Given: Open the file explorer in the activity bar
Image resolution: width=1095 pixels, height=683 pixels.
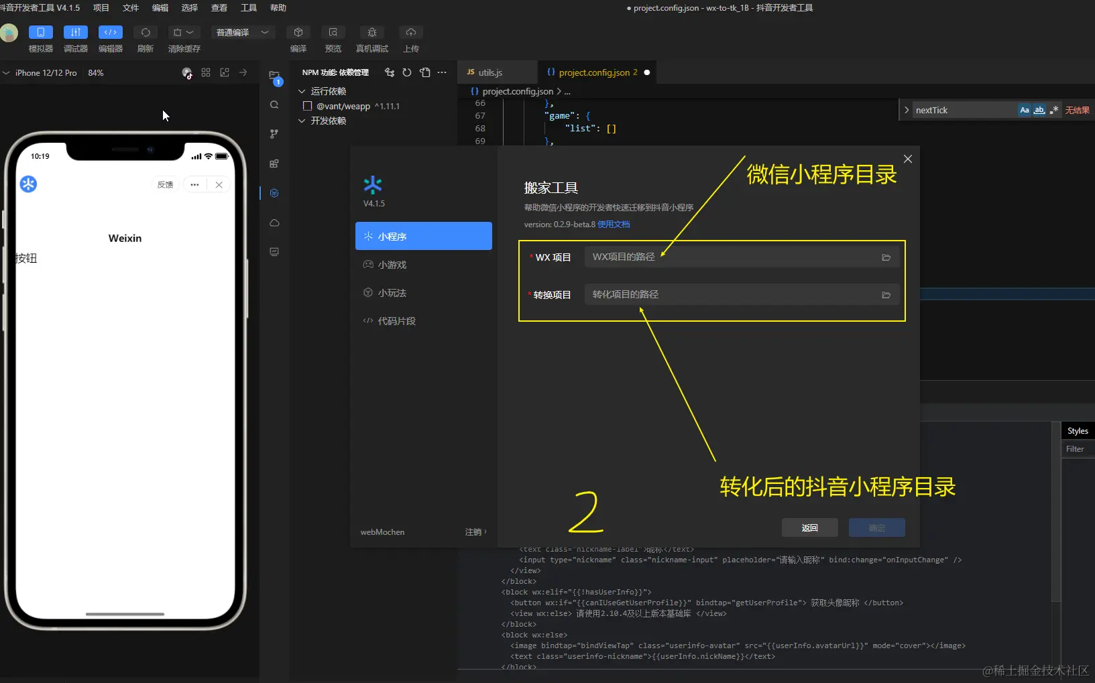Looking at the screenshot, I should point(274,76).
